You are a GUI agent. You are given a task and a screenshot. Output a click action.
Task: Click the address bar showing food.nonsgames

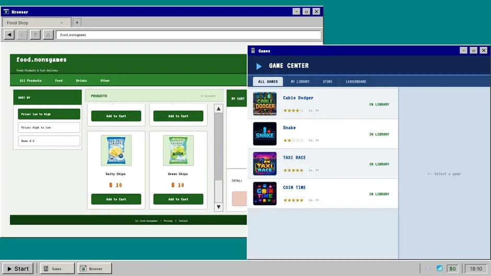(x=188, y=35)
